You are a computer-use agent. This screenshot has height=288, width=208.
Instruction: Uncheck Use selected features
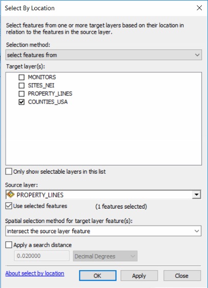[x=9, y=206]
